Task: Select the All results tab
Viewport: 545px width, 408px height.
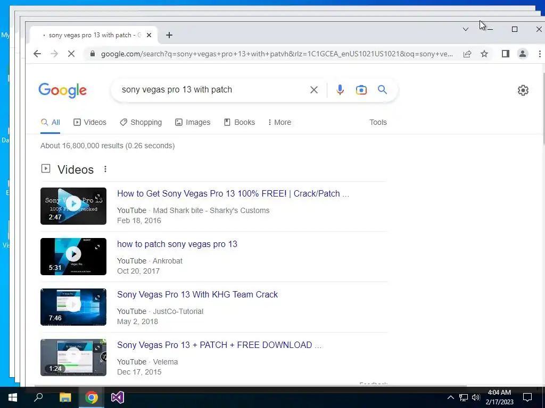Action: coord(51,122)
